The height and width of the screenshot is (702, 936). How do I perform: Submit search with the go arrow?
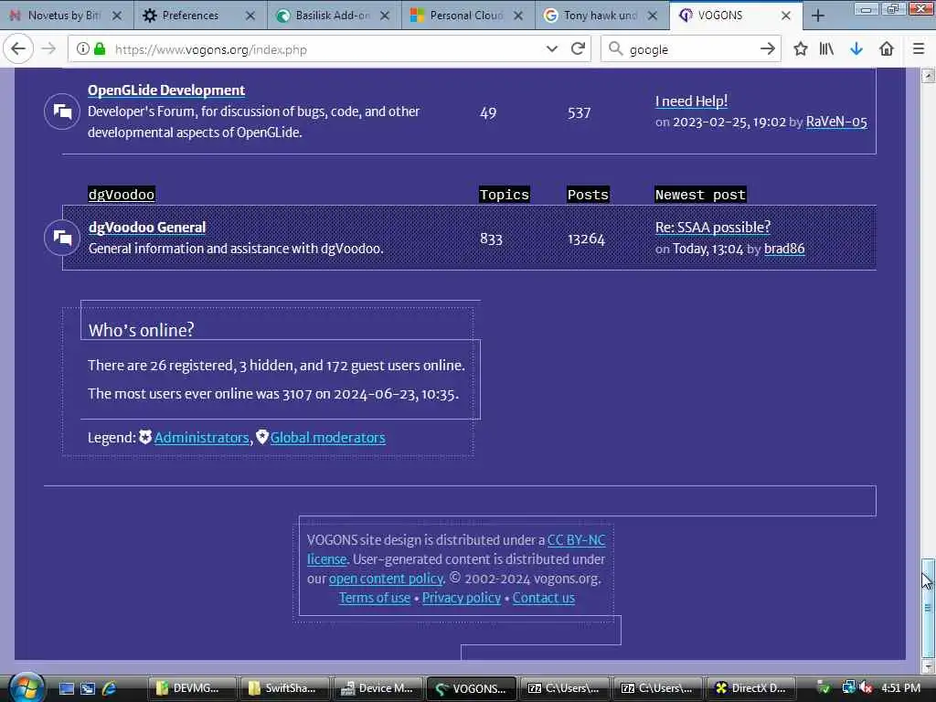pos(767,49)
